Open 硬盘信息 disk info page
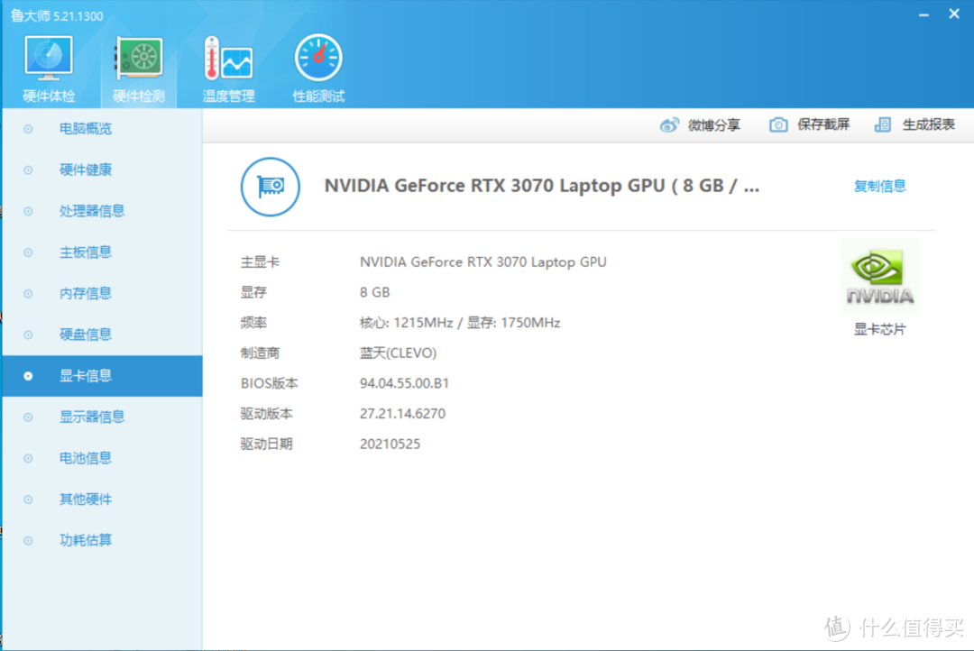Image resolution: width=974 pixels, height=651 pixels. [86, 335]
